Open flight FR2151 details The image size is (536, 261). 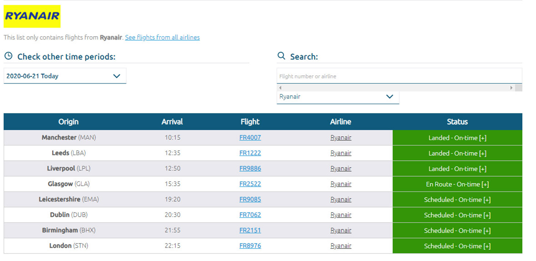(x=250, y=230)
